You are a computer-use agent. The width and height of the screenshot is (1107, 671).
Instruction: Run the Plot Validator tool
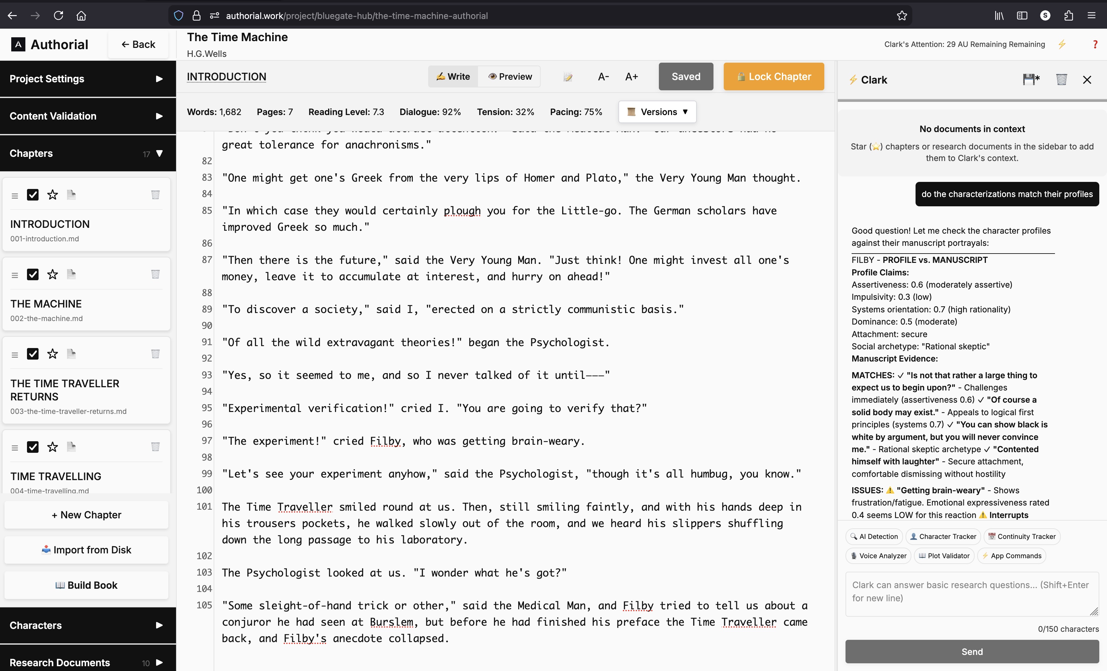pos(943,556)
